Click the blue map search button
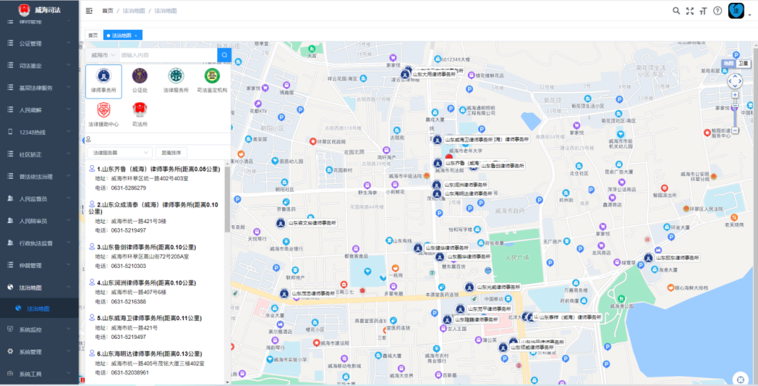Screen dimensions: 758x386 click(224, 55)
